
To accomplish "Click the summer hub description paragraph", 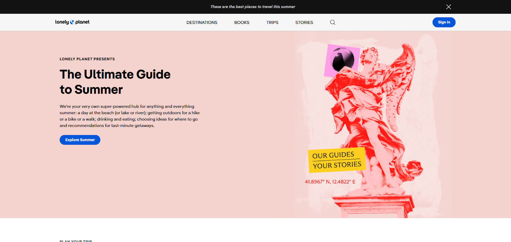I will coord(130,116).
